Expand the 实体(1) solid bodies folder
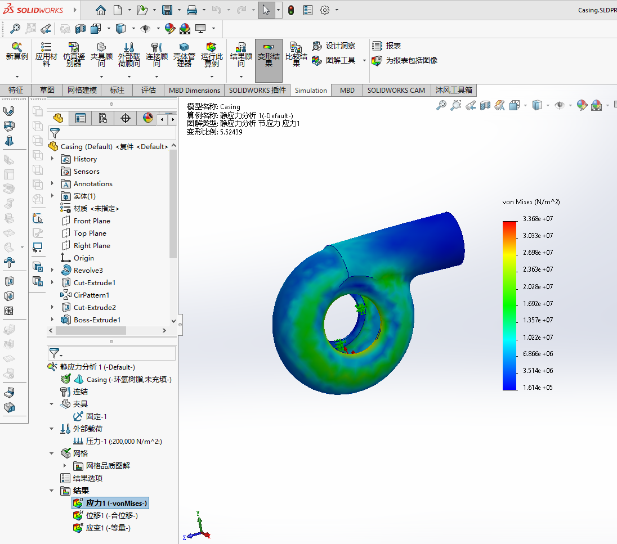Viewport: 617px width, 544px height. click(x=52, y=196)
